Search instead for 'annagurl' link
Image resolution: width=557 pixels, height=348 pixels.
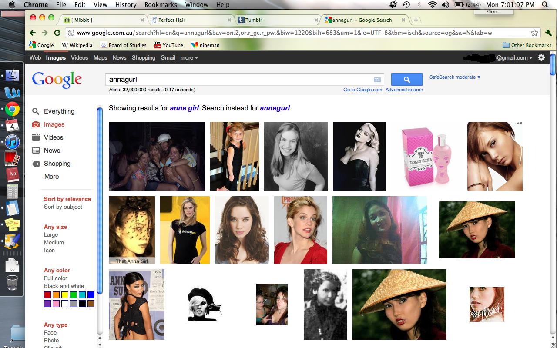(x=275, y=108)
